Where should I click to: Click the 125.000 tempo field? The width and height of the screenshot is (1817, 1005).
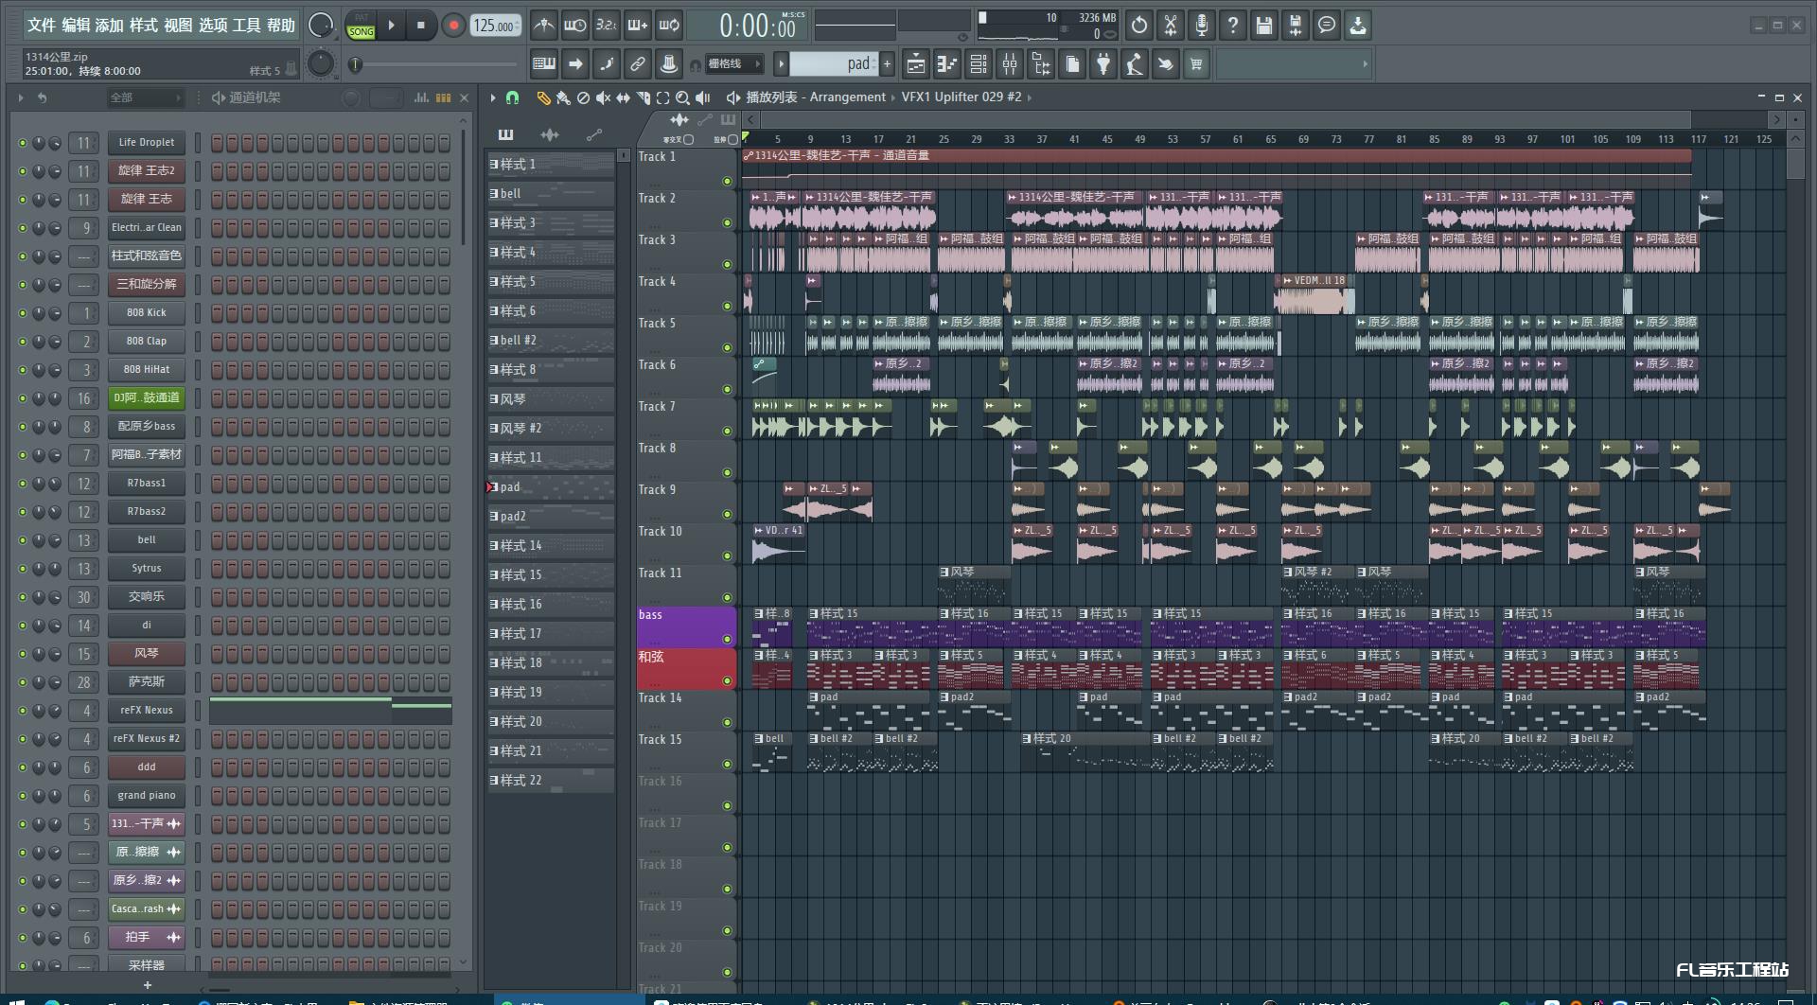pos(496,26)
